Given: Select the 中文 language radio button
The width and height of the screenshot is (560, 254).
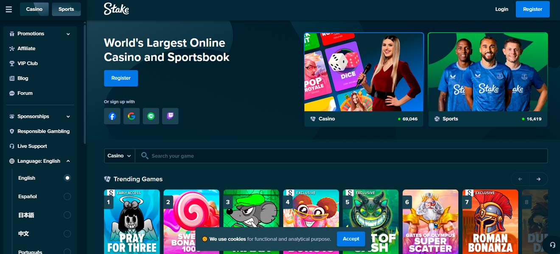Looking at the screenshot, I should [x=67, y=233].
